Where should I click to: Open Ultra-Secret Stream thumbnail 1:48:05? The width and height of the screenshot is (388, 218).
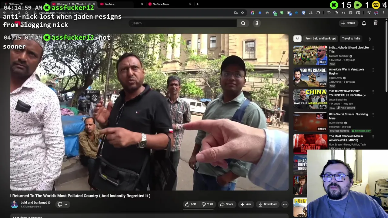[x=310, y=122]
